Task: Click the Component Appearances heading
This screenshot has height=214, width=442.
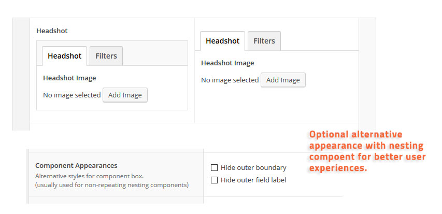Action: [x=76, y=166]
